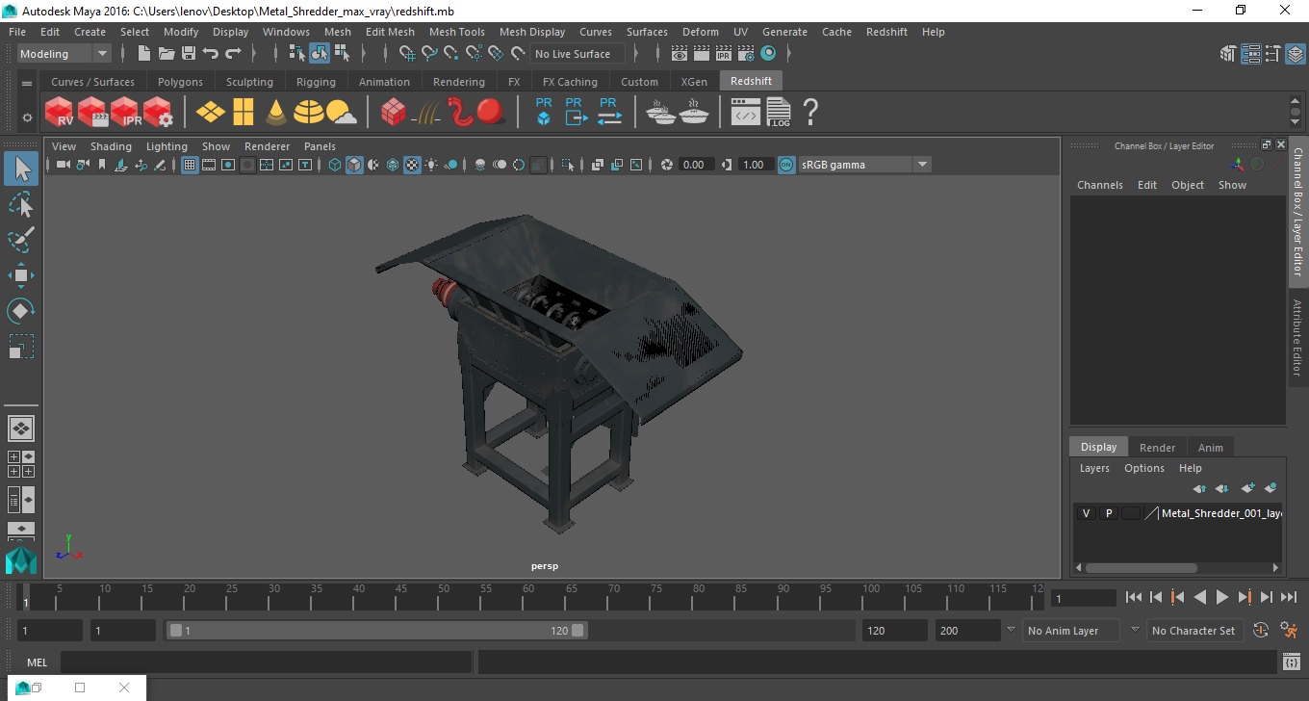Image resolution: width=1309 pixels, height=701 pixels.
Task: Click the animation end time 200 field
Action: pyautogui.click(x=968, y=631)
